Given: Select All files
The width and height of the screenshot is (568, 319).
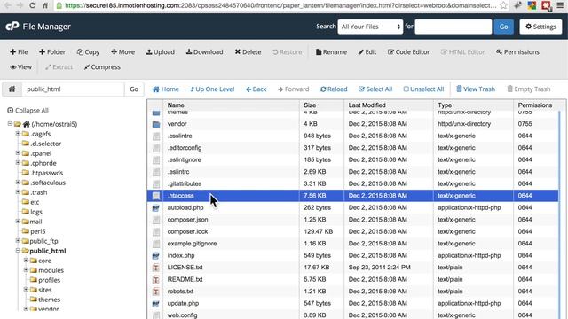Looking at the screenshot, I should pyautogui.click(x=375, y=89).
